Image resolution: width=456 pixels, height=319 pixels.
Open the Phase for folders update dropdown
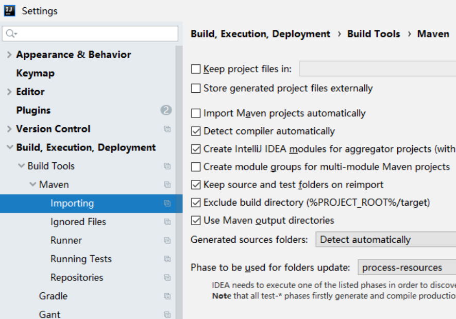coord(406,267)
